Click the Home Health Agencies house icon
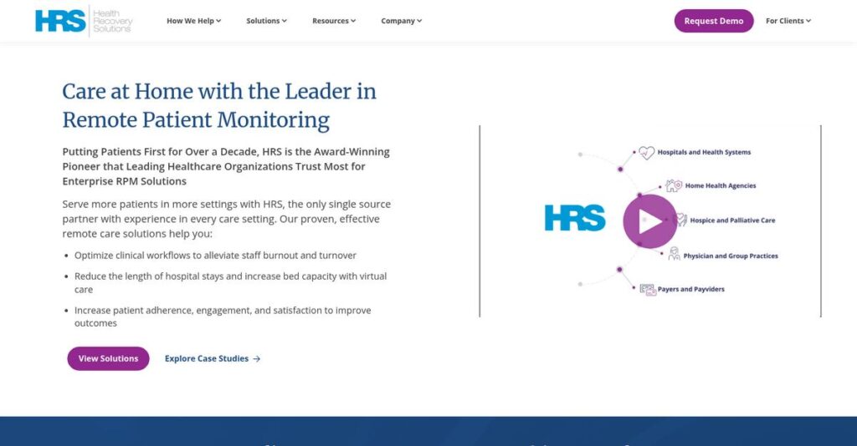Viewport: 857px width, 446px height. pyautogui.click(x=674, y=186)
